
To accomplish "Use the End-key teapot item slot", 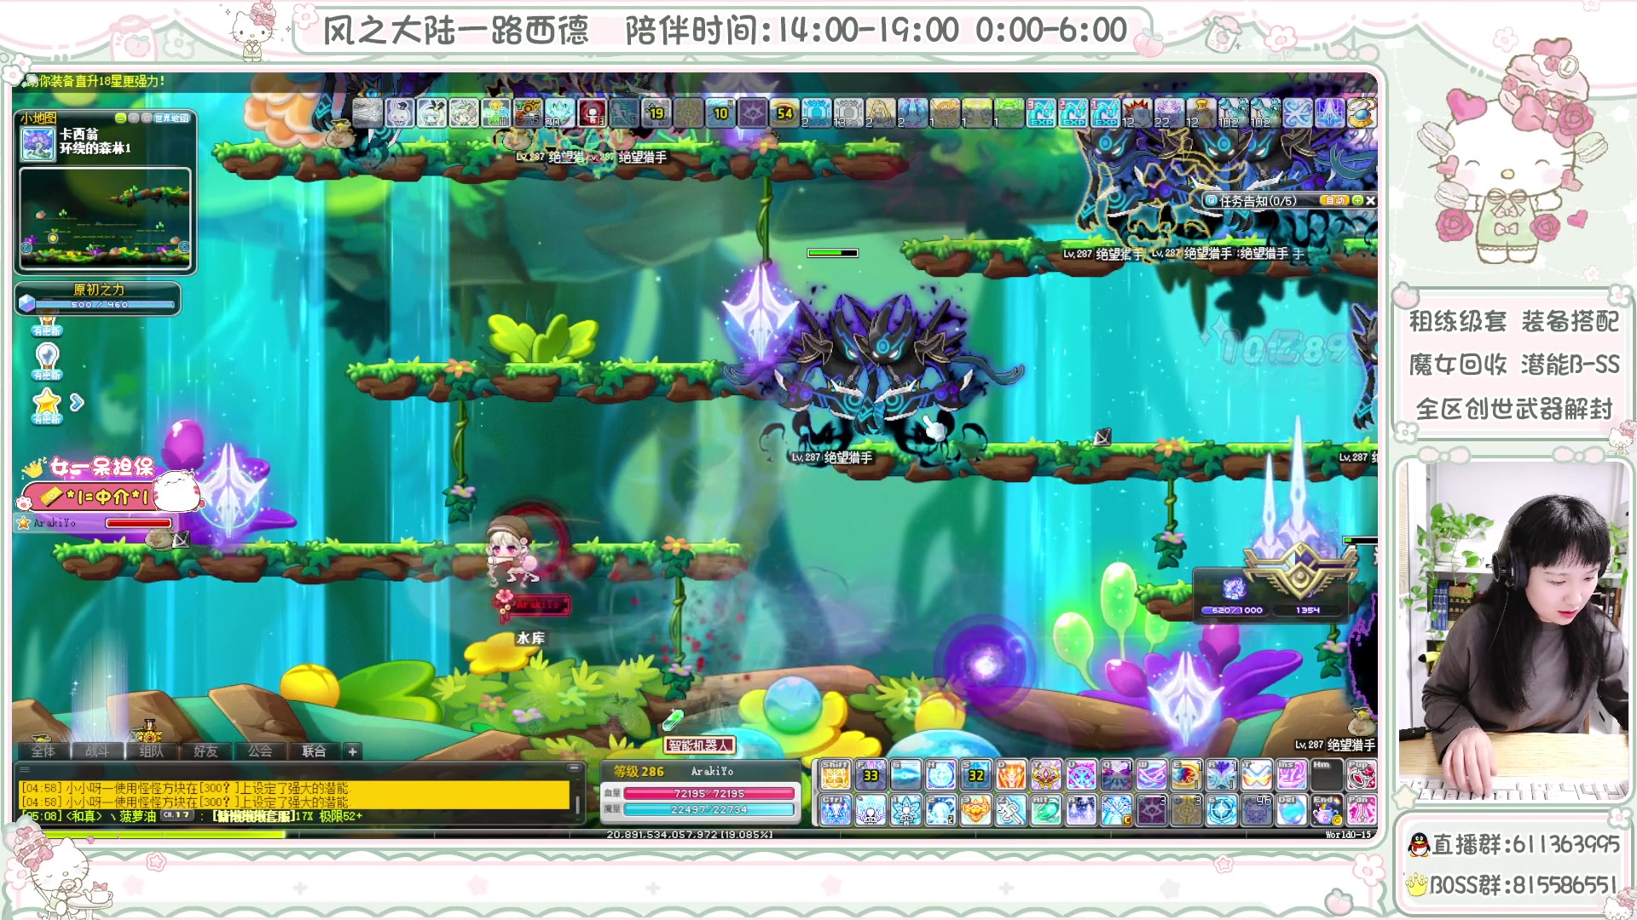I will coord(1326,810).
